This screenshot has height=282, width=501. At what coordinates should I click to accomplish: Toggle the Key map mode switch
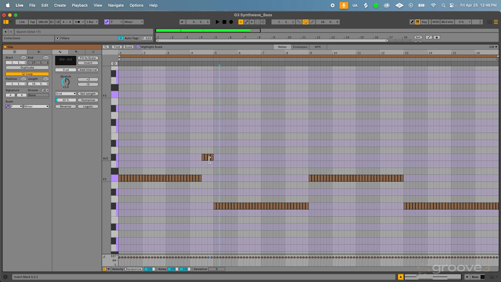pyautogui.click(x=424, y=22)
